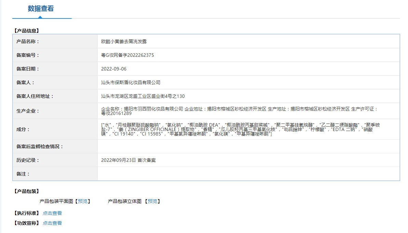Select history record 2022年09月23日 首次备案
Viewport: 408px width, 233px height.
tap(128, 160)
